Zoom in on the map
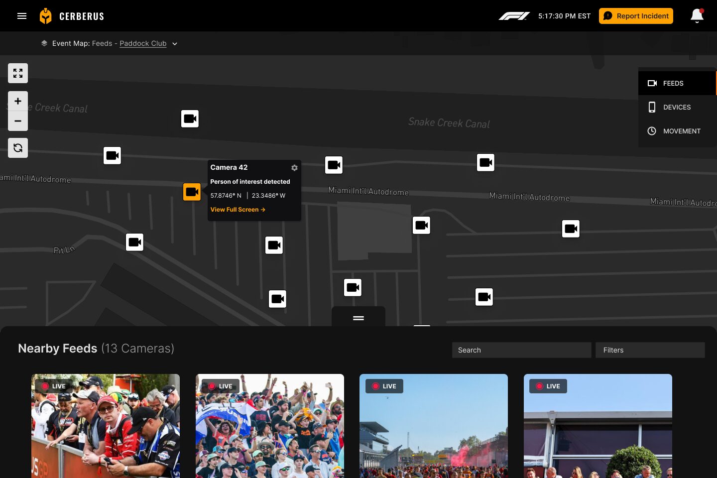717x478 pixels. pos(18,101)
